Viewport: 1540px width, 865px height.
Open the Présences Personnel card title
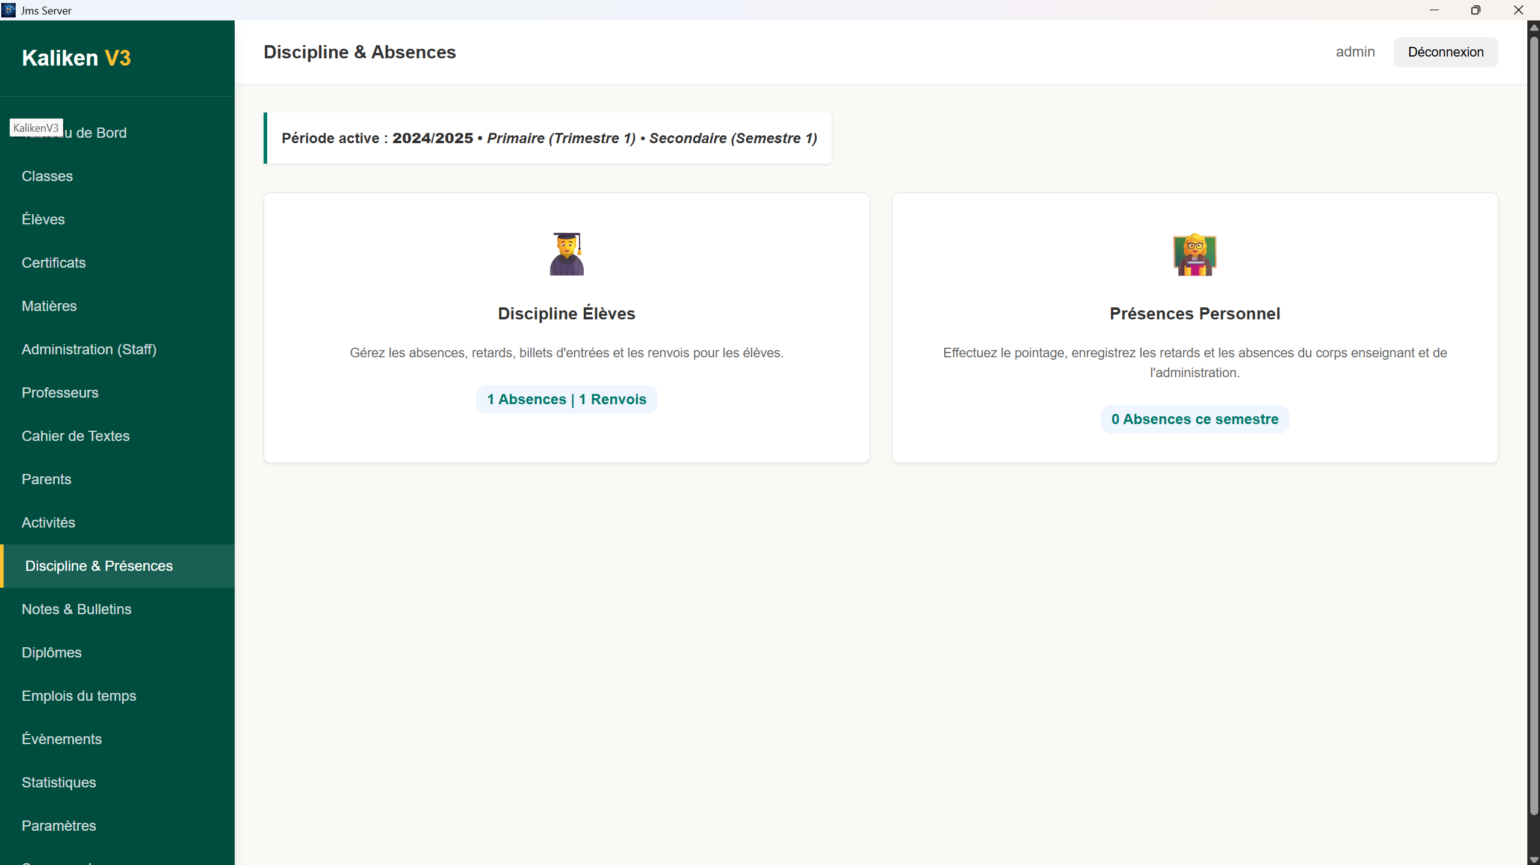tap(1195, 313)
